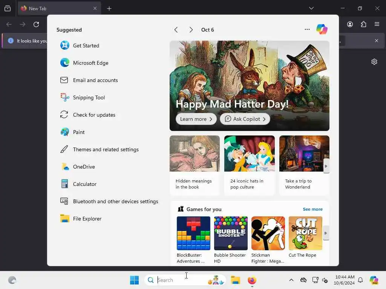
Task: Open the three-dot options menu
Action: (307, 29)
